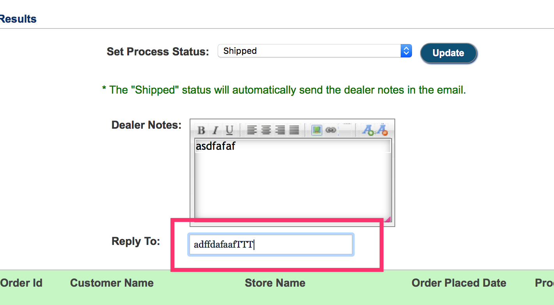This screenshot has width=554, height=305.
Task: Click the Order Placed Date column header
Action: click(459, 283)
